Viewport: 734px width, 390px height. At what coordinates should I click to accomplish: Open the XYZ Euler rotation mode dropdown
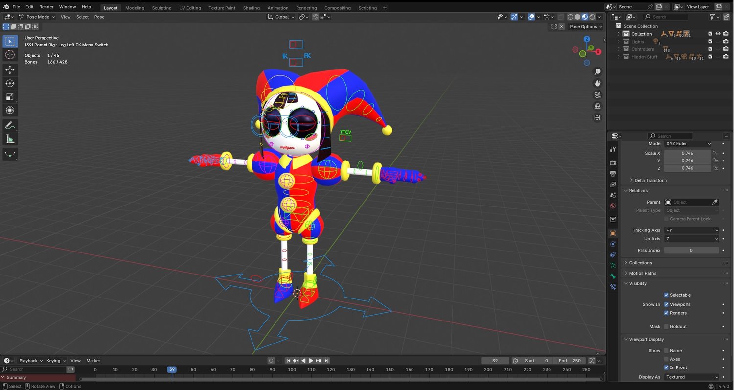tap(688, 144)
